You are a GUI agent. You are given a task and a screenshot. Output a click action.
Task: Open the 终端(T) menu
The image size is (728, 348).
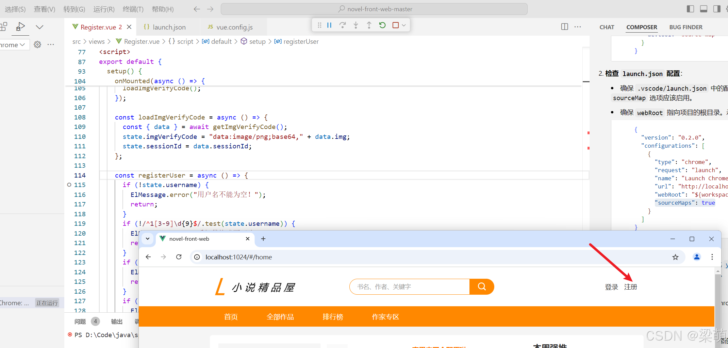point(133,9)
